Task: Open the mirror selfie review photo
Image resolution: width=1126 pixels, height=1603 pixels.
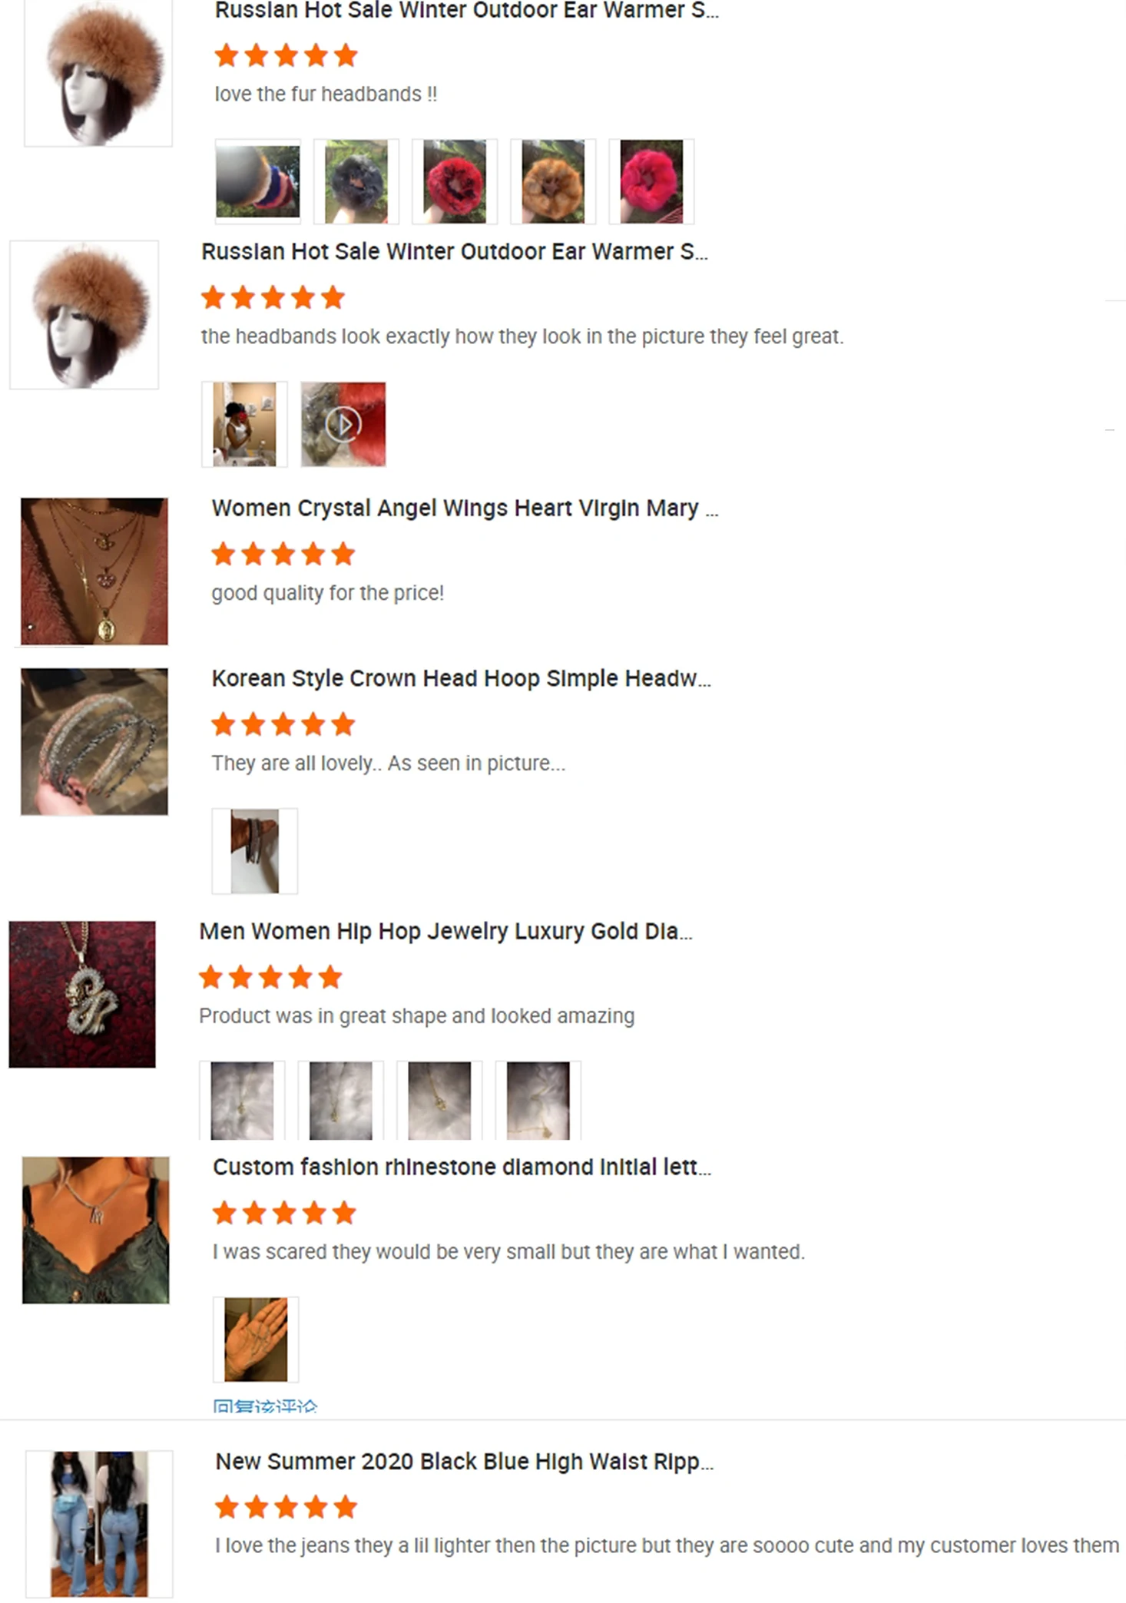Action: point(244,424)
